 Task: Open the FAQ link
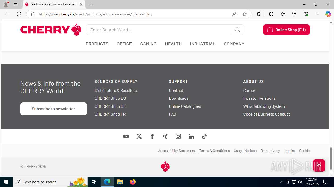coord(172,114)
